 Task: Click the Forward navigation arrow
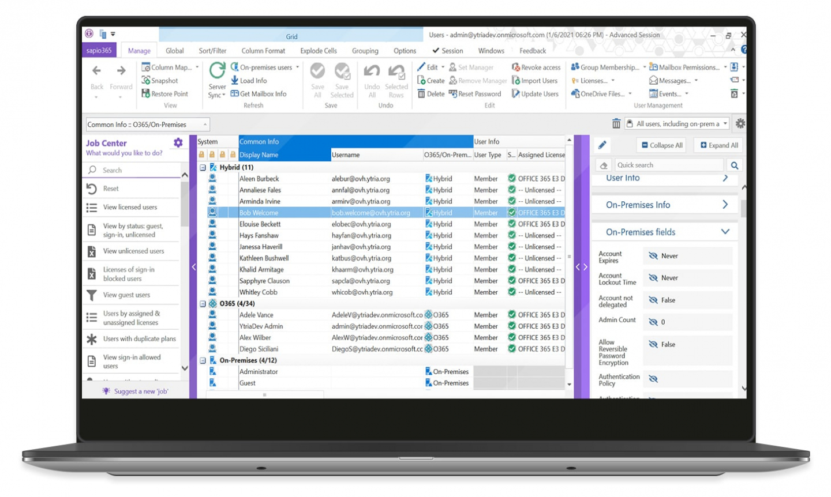click(x=121, y=71)
